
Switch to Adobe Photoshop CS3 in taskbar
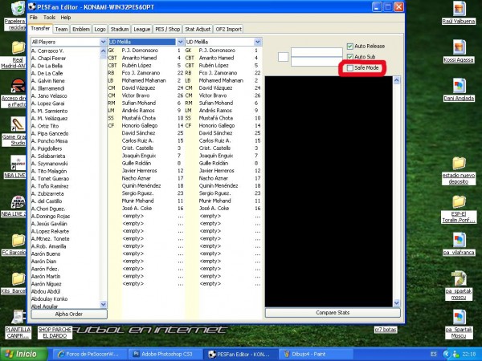point(165,354)
